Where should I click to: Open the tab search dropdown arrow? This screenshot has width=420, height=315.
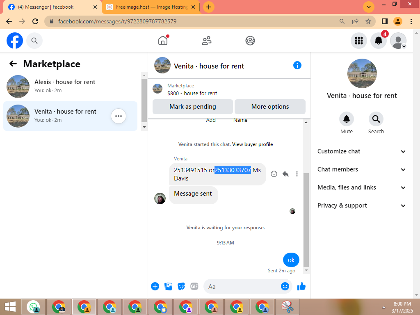[x=369, y=7]
